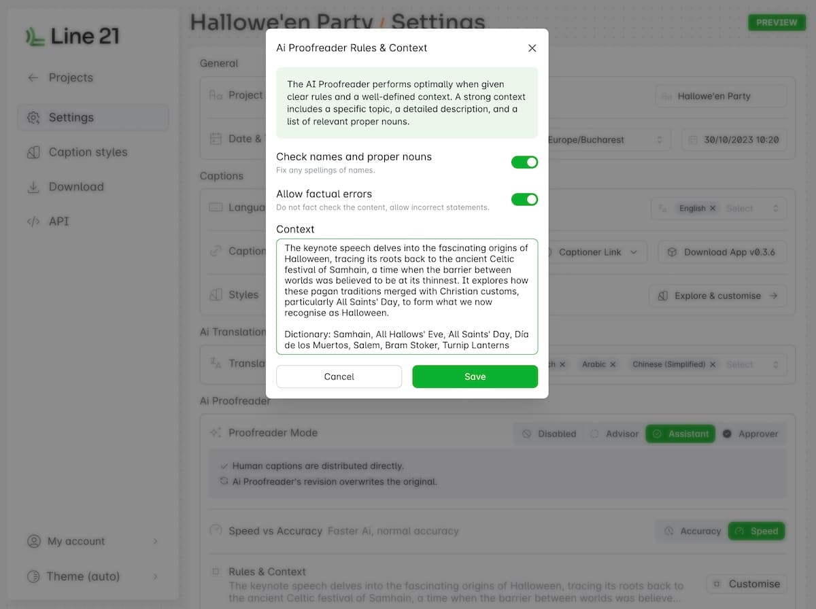
Task: Open the Caption styles menu item
Action: 88,152
